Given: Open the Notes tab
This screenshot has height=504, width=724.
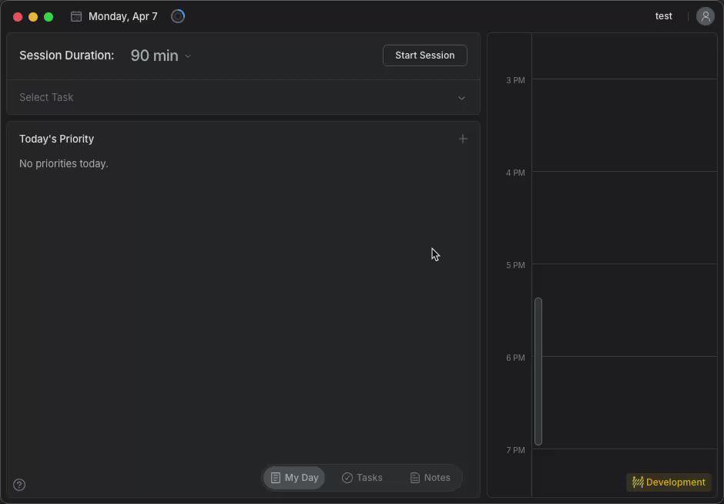Looking at the screenshot, I should click(x=430, y=478).
